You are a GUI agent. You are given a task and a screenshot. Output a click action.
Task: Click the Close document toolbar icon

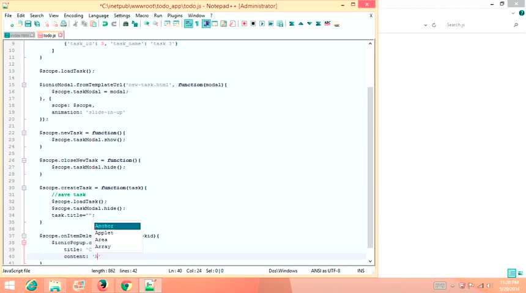point(46,24)
